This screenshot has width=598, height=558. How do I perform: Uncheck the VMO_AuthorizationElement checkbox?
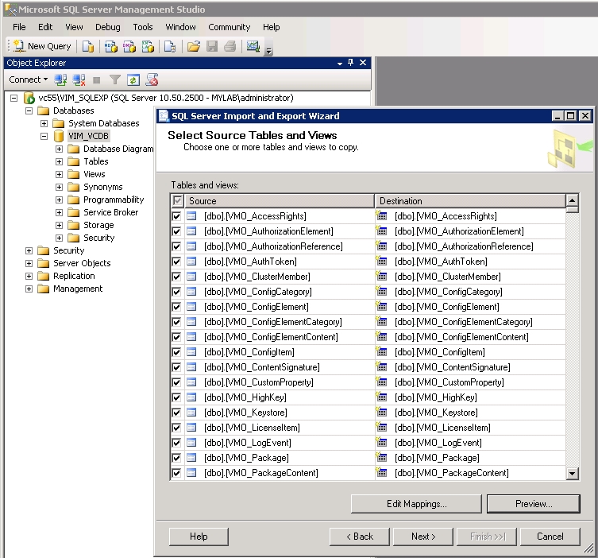[x=176, y=231]
